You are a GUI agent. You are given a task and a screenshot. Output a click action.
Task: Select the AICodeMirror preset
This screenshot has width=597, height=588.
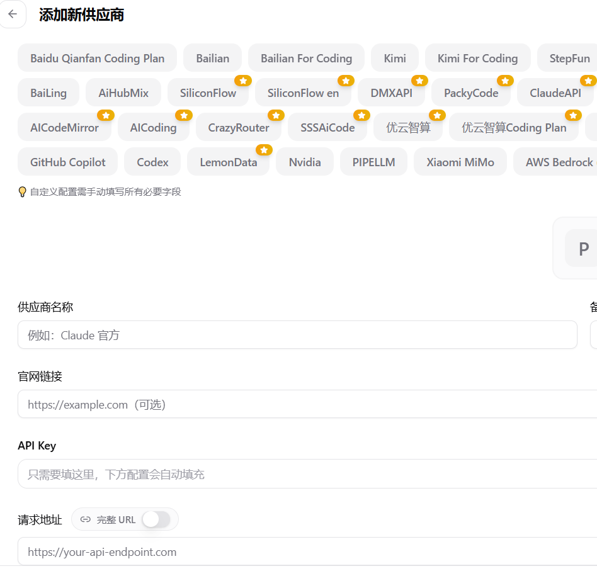64,127
